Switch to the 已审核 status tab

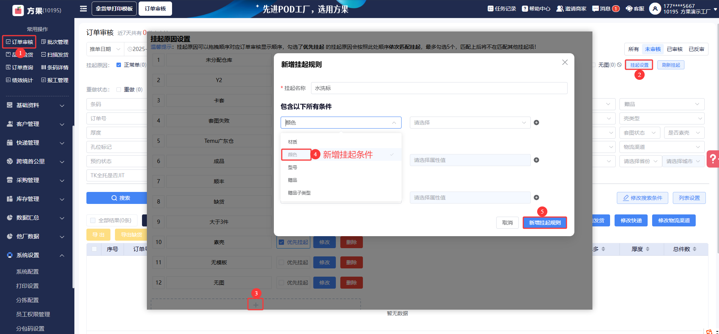point(675,49)
